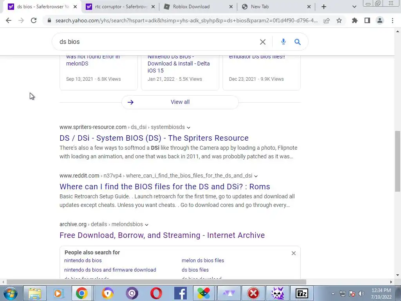The image size is (401, 301).
Task: Reload the current page
Action: pyautogui.click(x=34, y=20)
